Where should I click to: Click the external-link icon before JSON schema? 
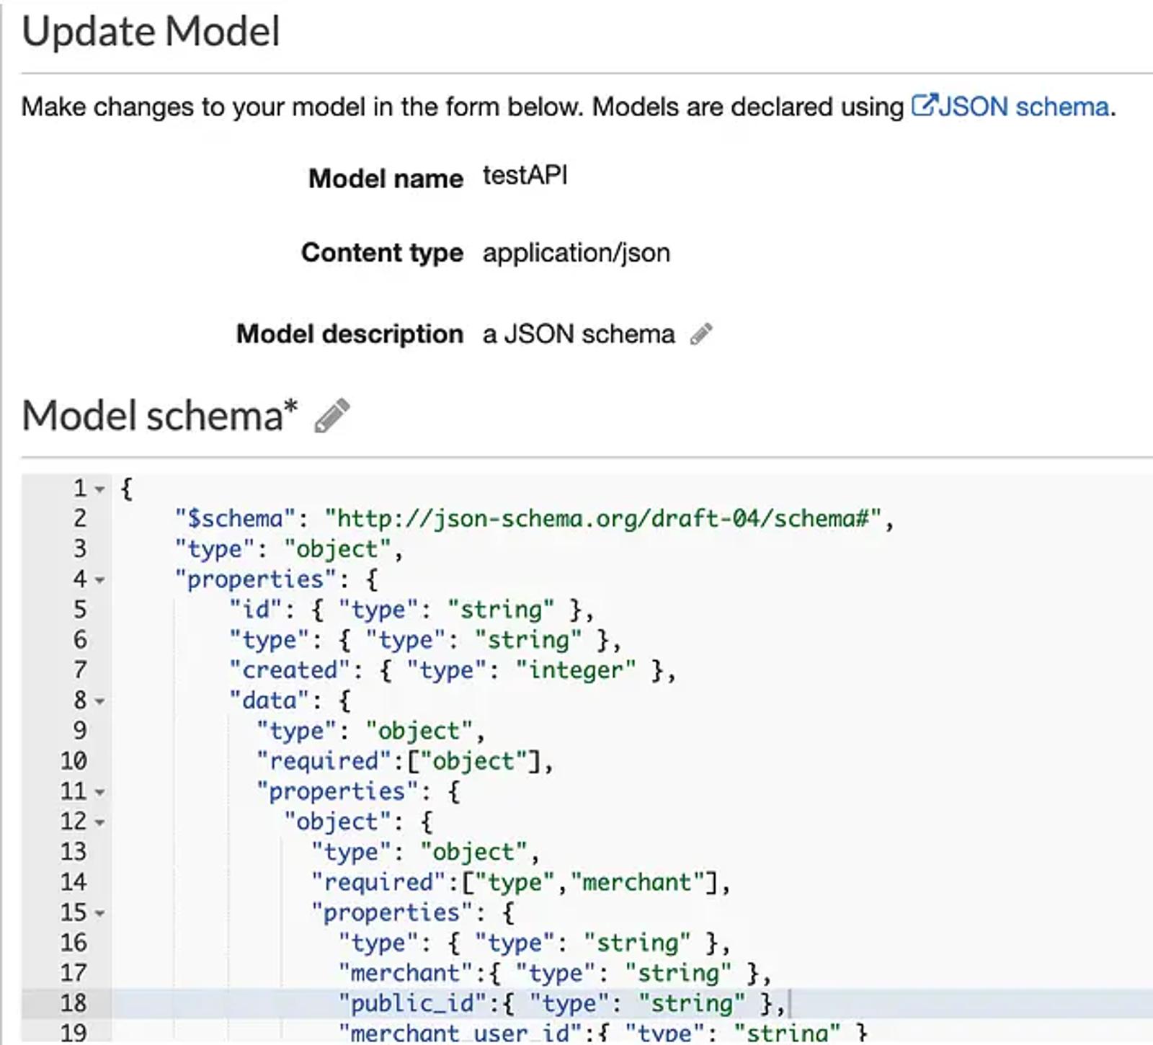(923, 105)
